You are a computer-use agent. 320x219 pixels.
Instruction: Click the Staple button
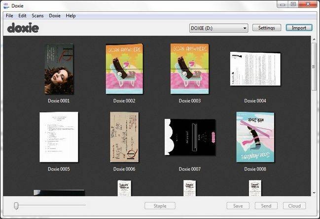point(160,206)
